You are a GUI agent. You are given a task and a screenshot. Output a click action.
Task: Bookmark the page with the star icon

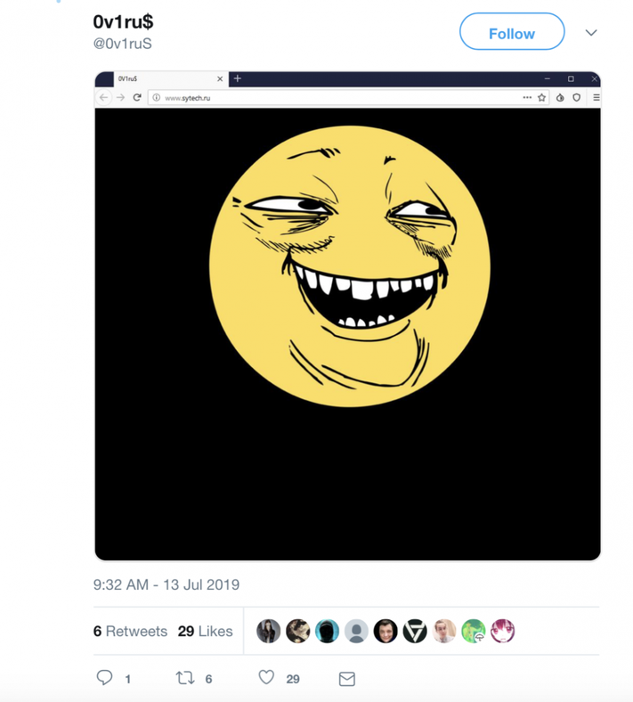(541, 97)
